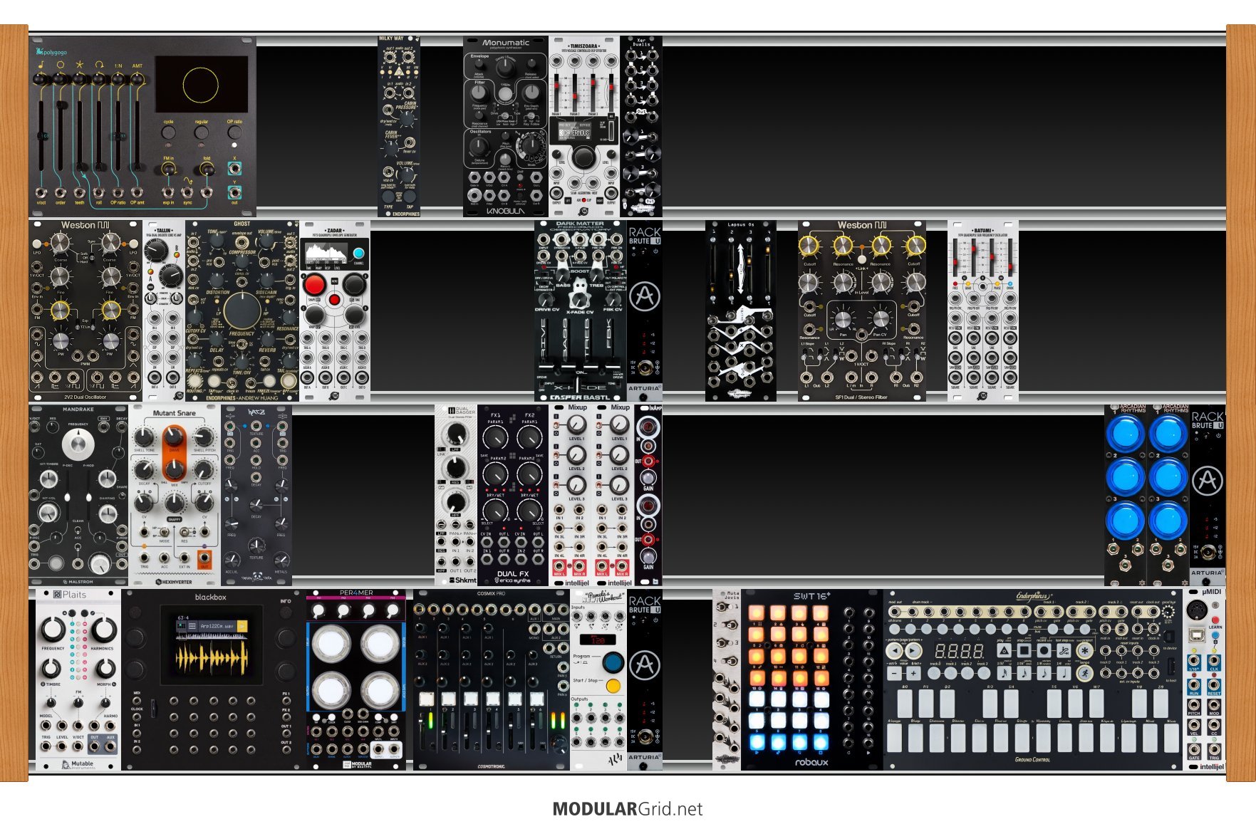This screenshot has height=824, width=1256.
Task: Click the Ground Control play button
Action: tap(1004, 650)
